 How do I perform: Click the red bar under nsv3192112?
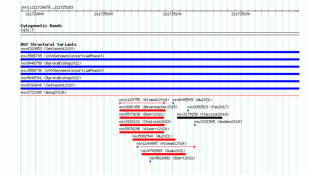[x=142, y=125]
